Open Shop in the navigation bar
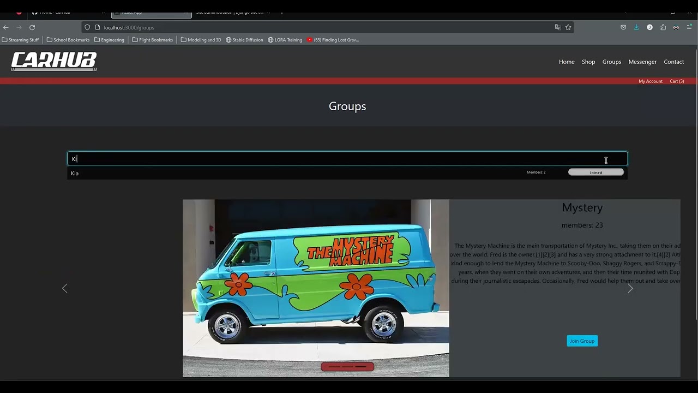The width and height of the screenshot is (698, 393). [588, 62]
